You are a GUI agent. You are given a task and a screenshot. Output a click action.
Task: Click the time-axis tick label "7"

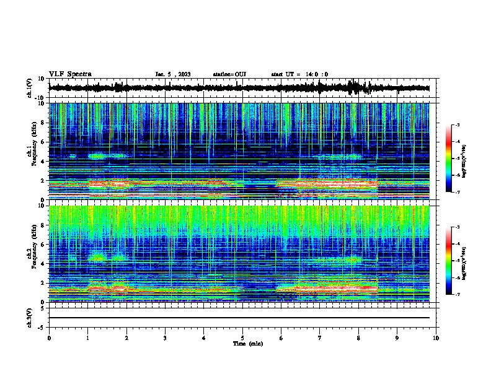pyautogui.click(x=320, y=338)
